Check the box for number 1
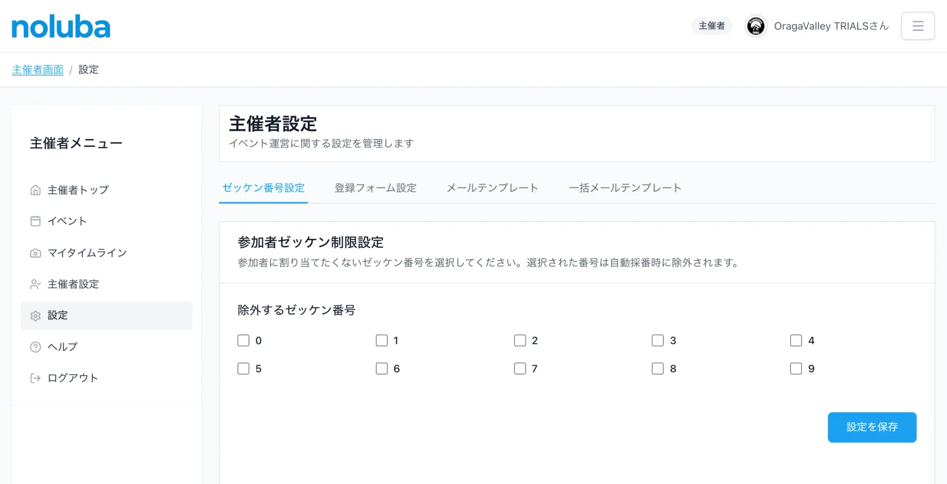Viewport: 947px width, 484px height. point(382,340)
